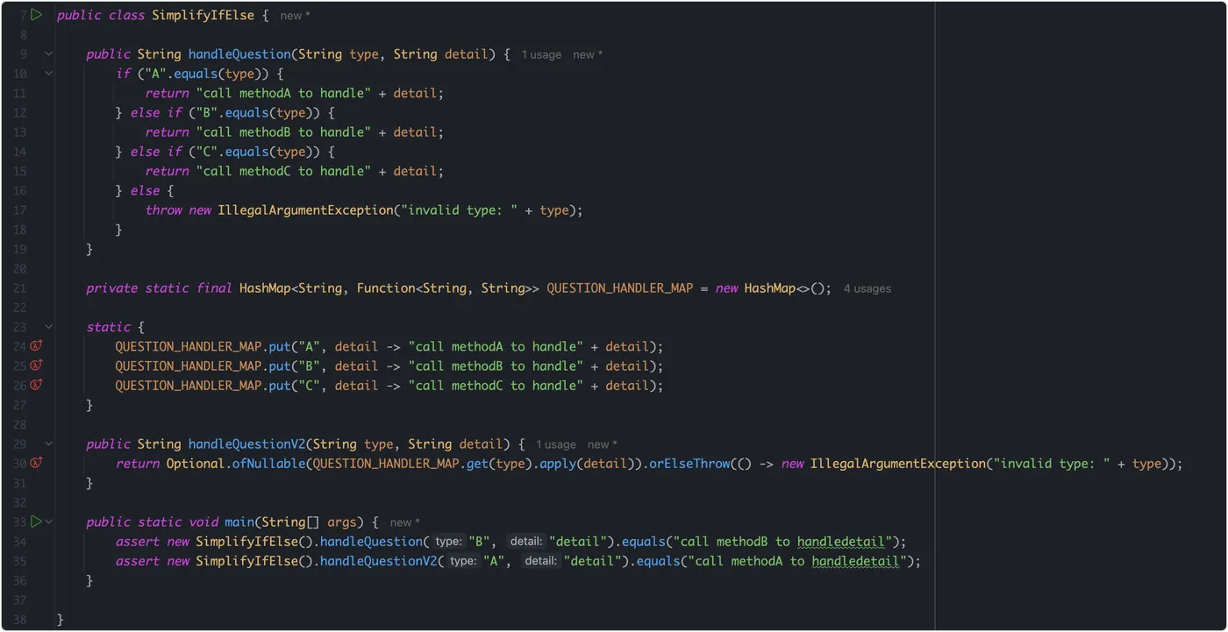The height and width of the screenshot is (632, 1228).
Task: Click line number 21 in the gutter
Action: (x=20, y=288)
